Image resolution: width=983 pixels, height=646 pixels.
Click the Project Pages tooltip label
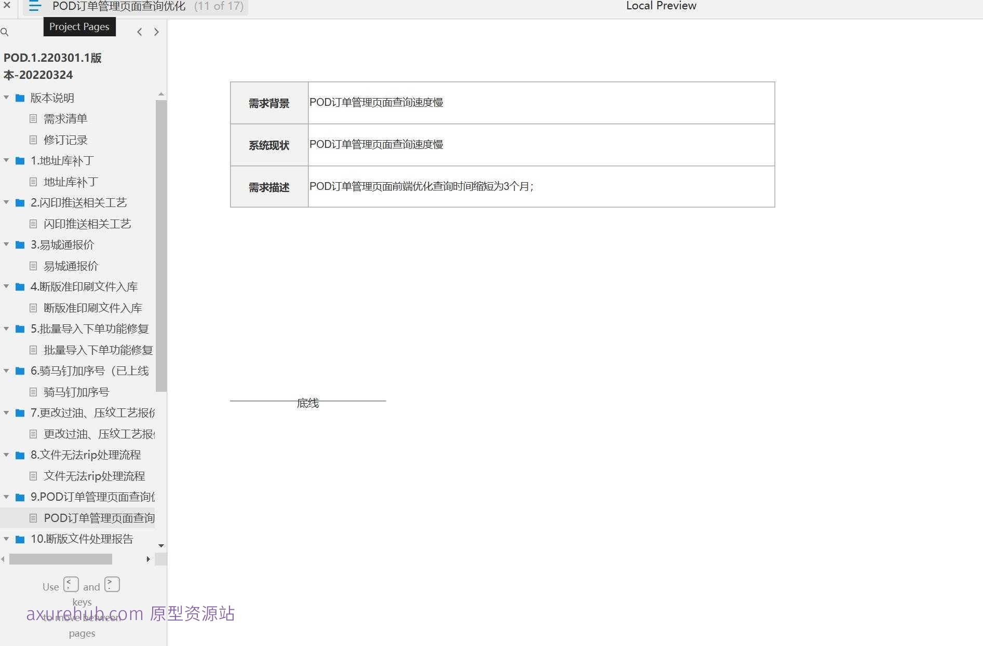pos(79,26)
